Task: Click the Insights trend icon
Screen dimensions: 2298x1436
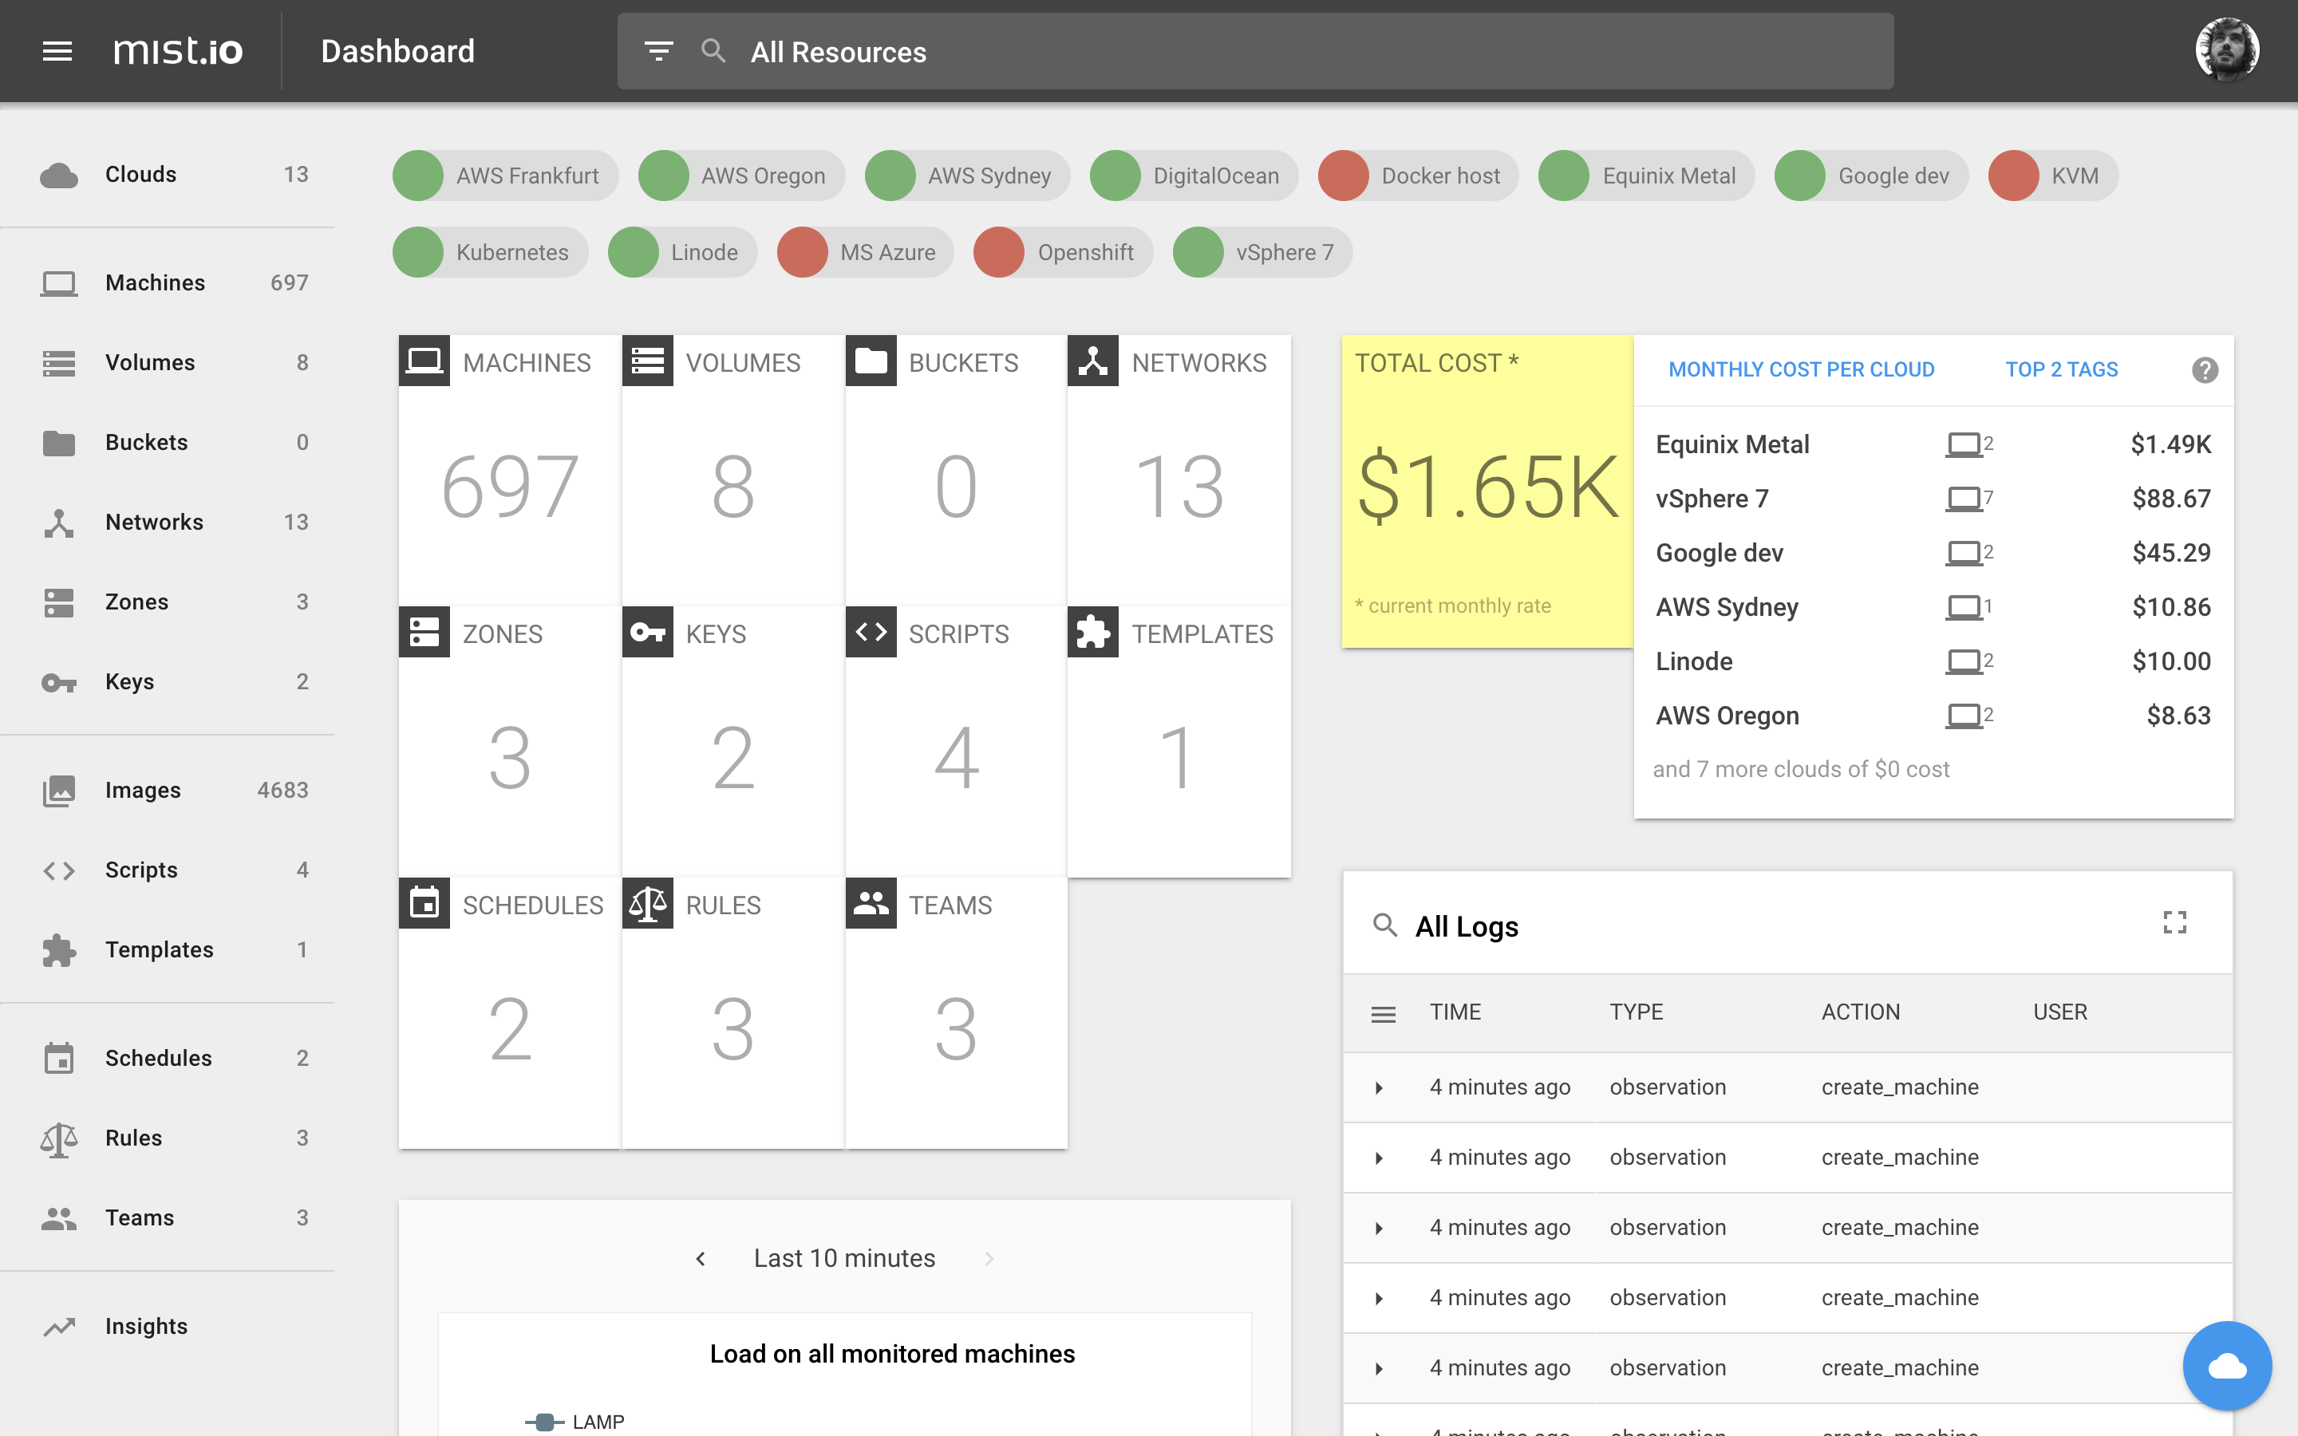Action: [59, 1326]
